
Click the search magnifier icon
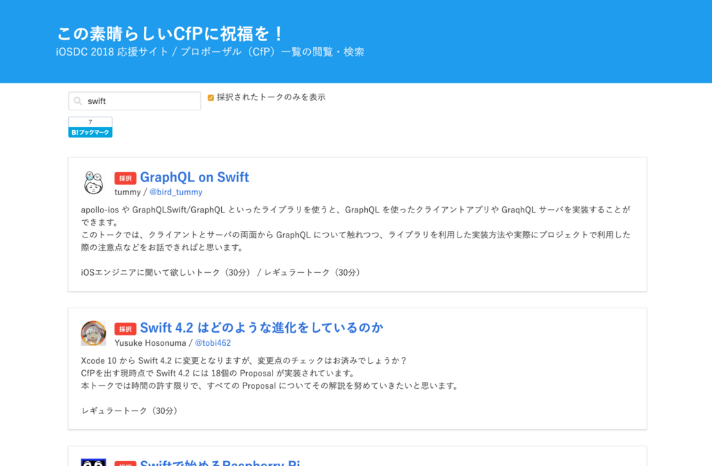point(78,101)
